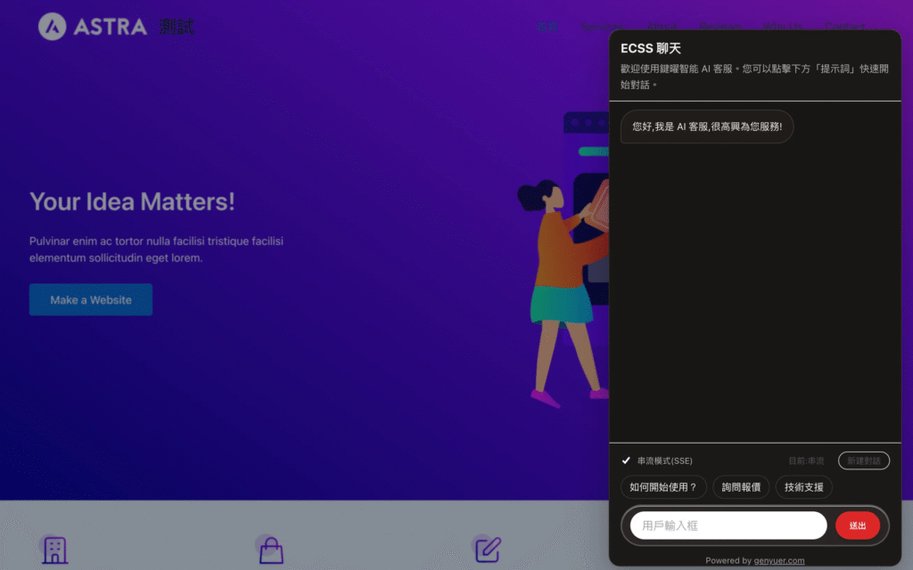
Task: Select the 詢問報價 prompt chip
Action: pyautogui.click(x=741, y=487)
